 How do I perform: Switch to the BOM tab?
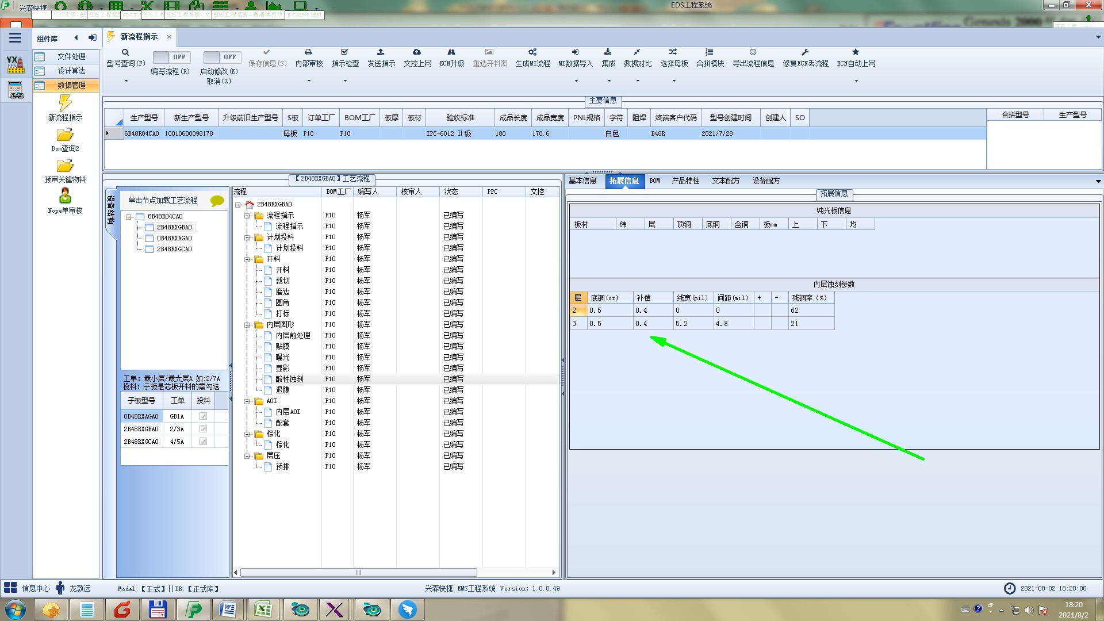(654, 181)
